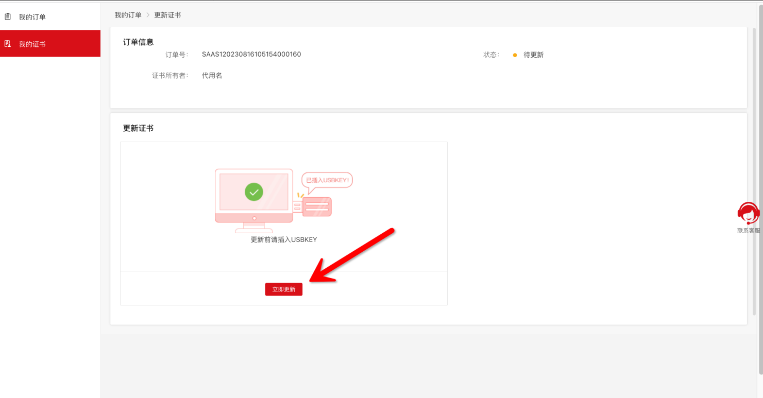The height and width of the screenshot is (398, 763).
Task: Click the 订单信息 section heading
Action: pos(138,42)
